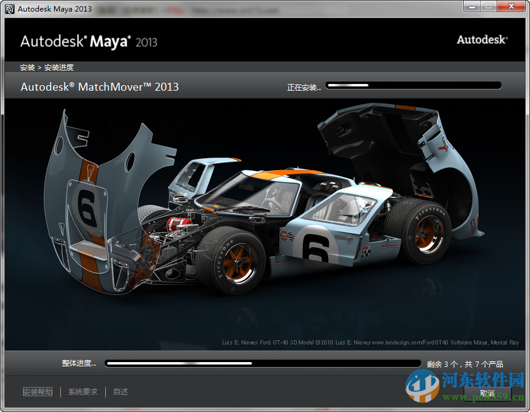530x412 pixels.
Task: Maximize the Autodesk Maya 2013 installer window
Action: click(x=489, y=7)
